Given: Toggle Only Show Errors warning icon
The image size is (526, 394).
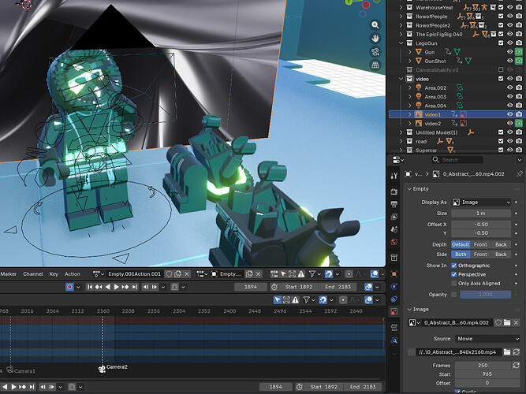Looking at the screenshot, I should [x=301, y=274].
